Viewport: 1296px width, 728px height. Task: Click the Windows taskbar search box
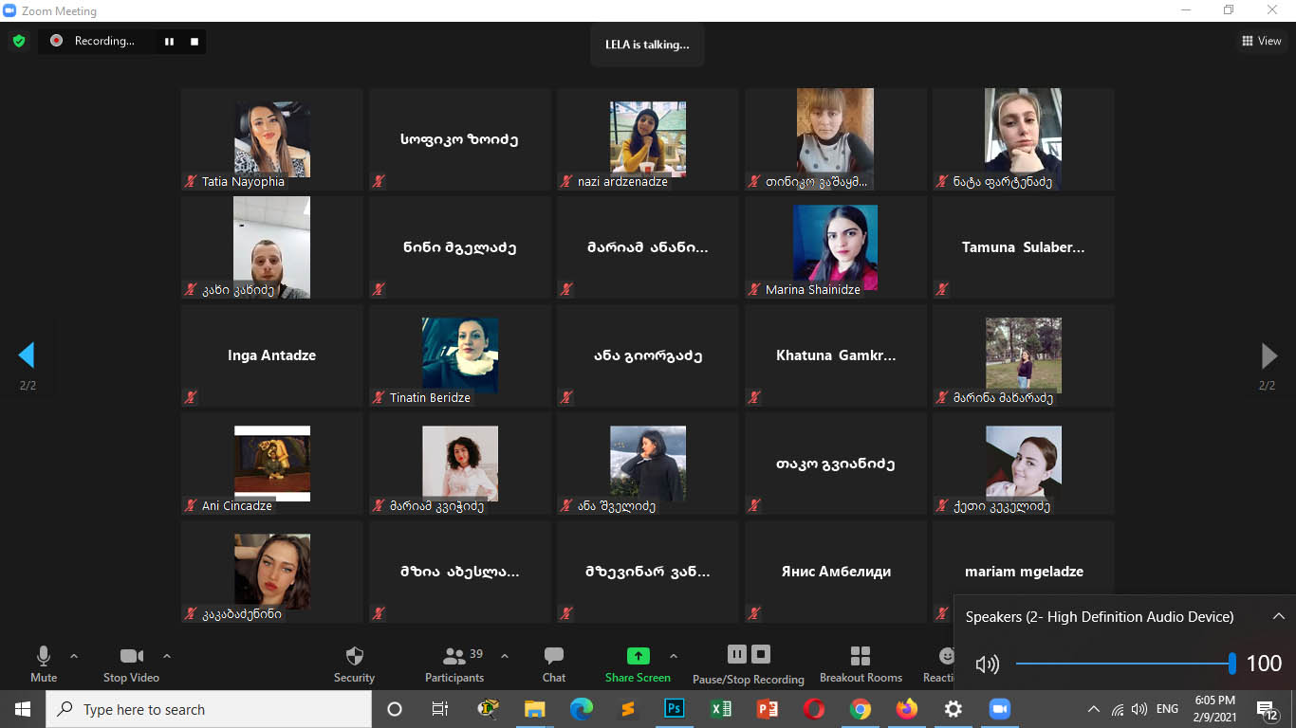[209, 709]
